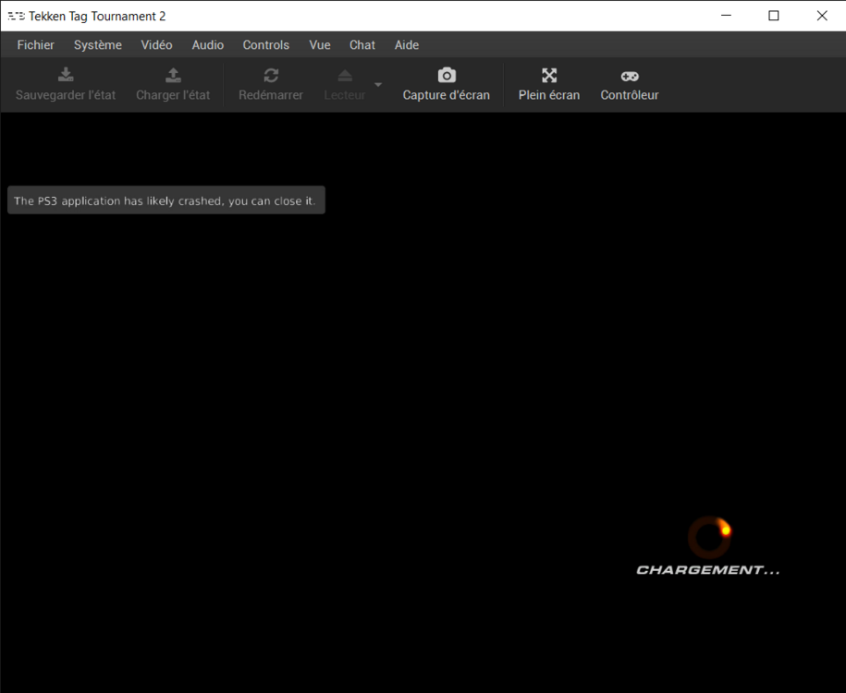Click the app icon in title bar

coord(16,16)
